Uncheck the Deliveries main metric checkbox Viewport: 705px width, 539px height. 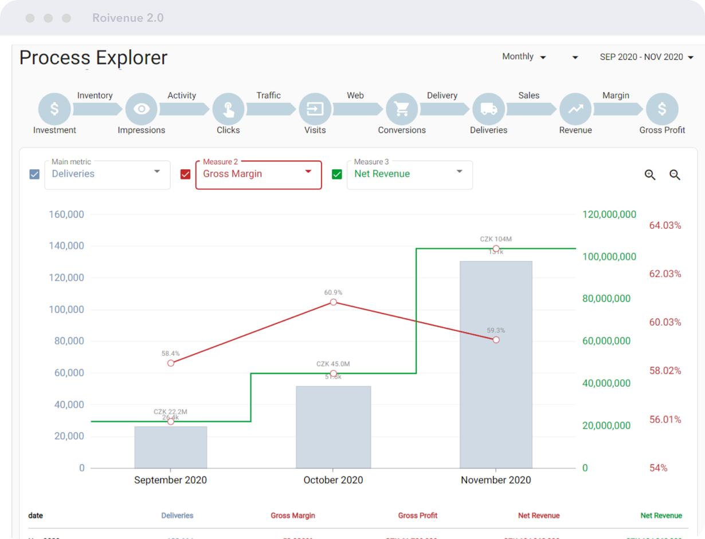click(34, 175)
